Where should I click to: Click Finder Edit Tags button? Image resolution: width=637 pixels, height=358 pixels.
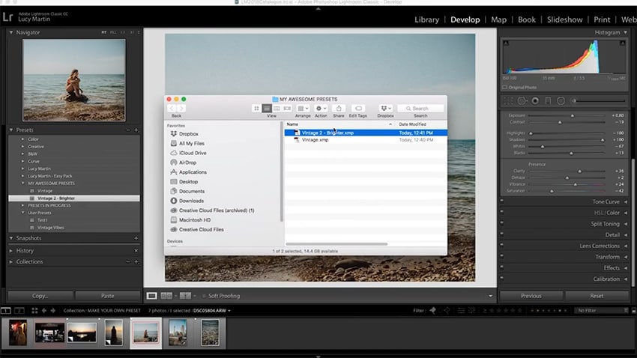point(358,109)
